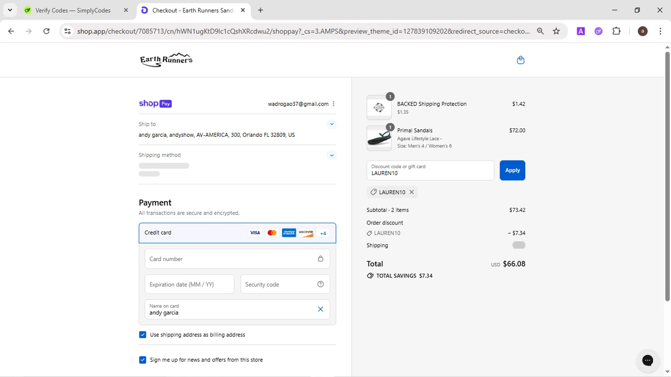The height and width of the screenshot is (377, 671).
Task: Open account options menu beside email
Action: pyautogui.click(x=334, y=104)
